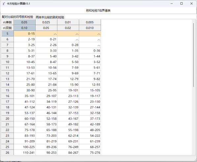The height and width of the screenshot is (162, 197).
Task: Click the two-sided 0.10 header cell
Action: tap(24, 28)
